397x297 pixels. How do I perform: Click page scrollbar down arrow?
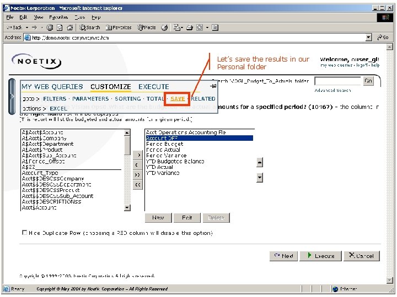coord(390,280)
